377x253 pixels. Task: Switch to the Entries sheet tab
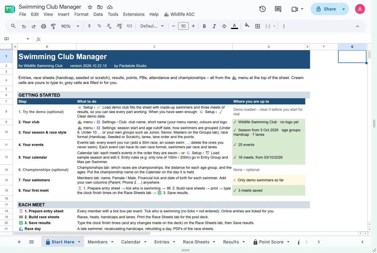[162, 242]
